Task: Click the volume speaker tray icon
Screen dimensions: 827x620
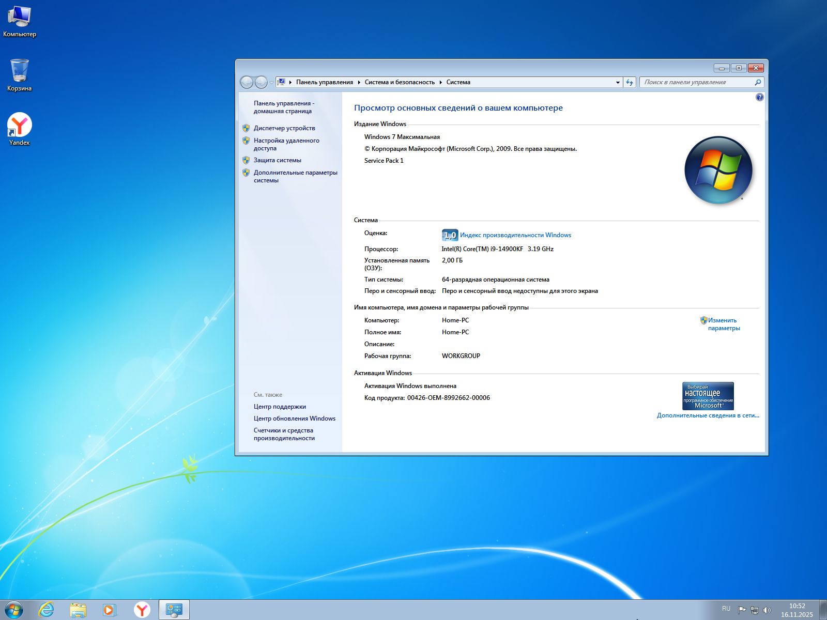Action: pyautogui.click(x=767, y=610)
